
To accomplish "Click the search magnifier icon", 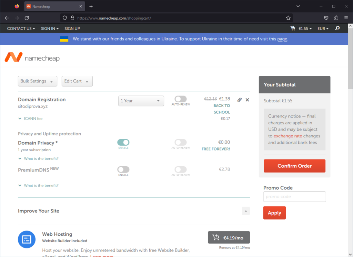I will coord(337,28).
